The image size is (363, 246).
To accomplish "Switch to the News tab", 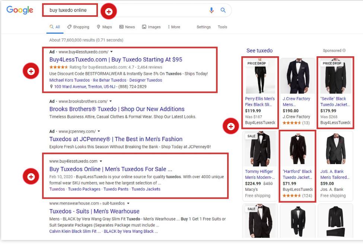I will (127, 27).
